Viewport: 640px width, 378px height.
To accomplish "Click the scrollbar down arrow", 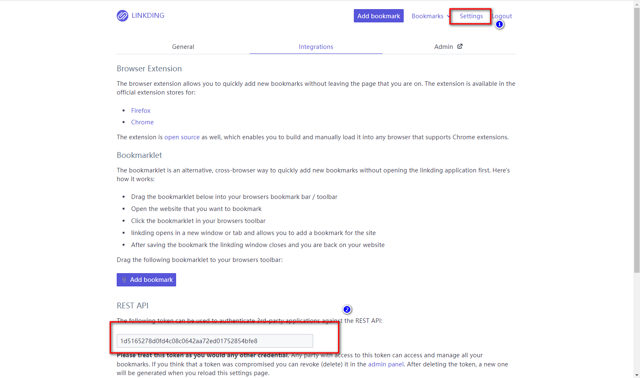I will 637,375.
